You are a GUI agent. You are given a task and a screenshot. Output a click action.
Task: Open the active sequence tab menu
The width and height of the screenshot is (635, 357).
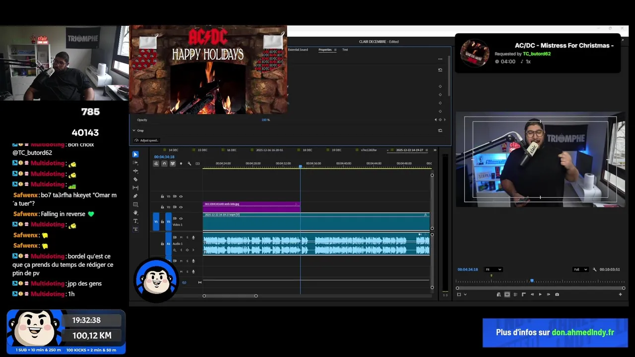[x=427, y=150]
